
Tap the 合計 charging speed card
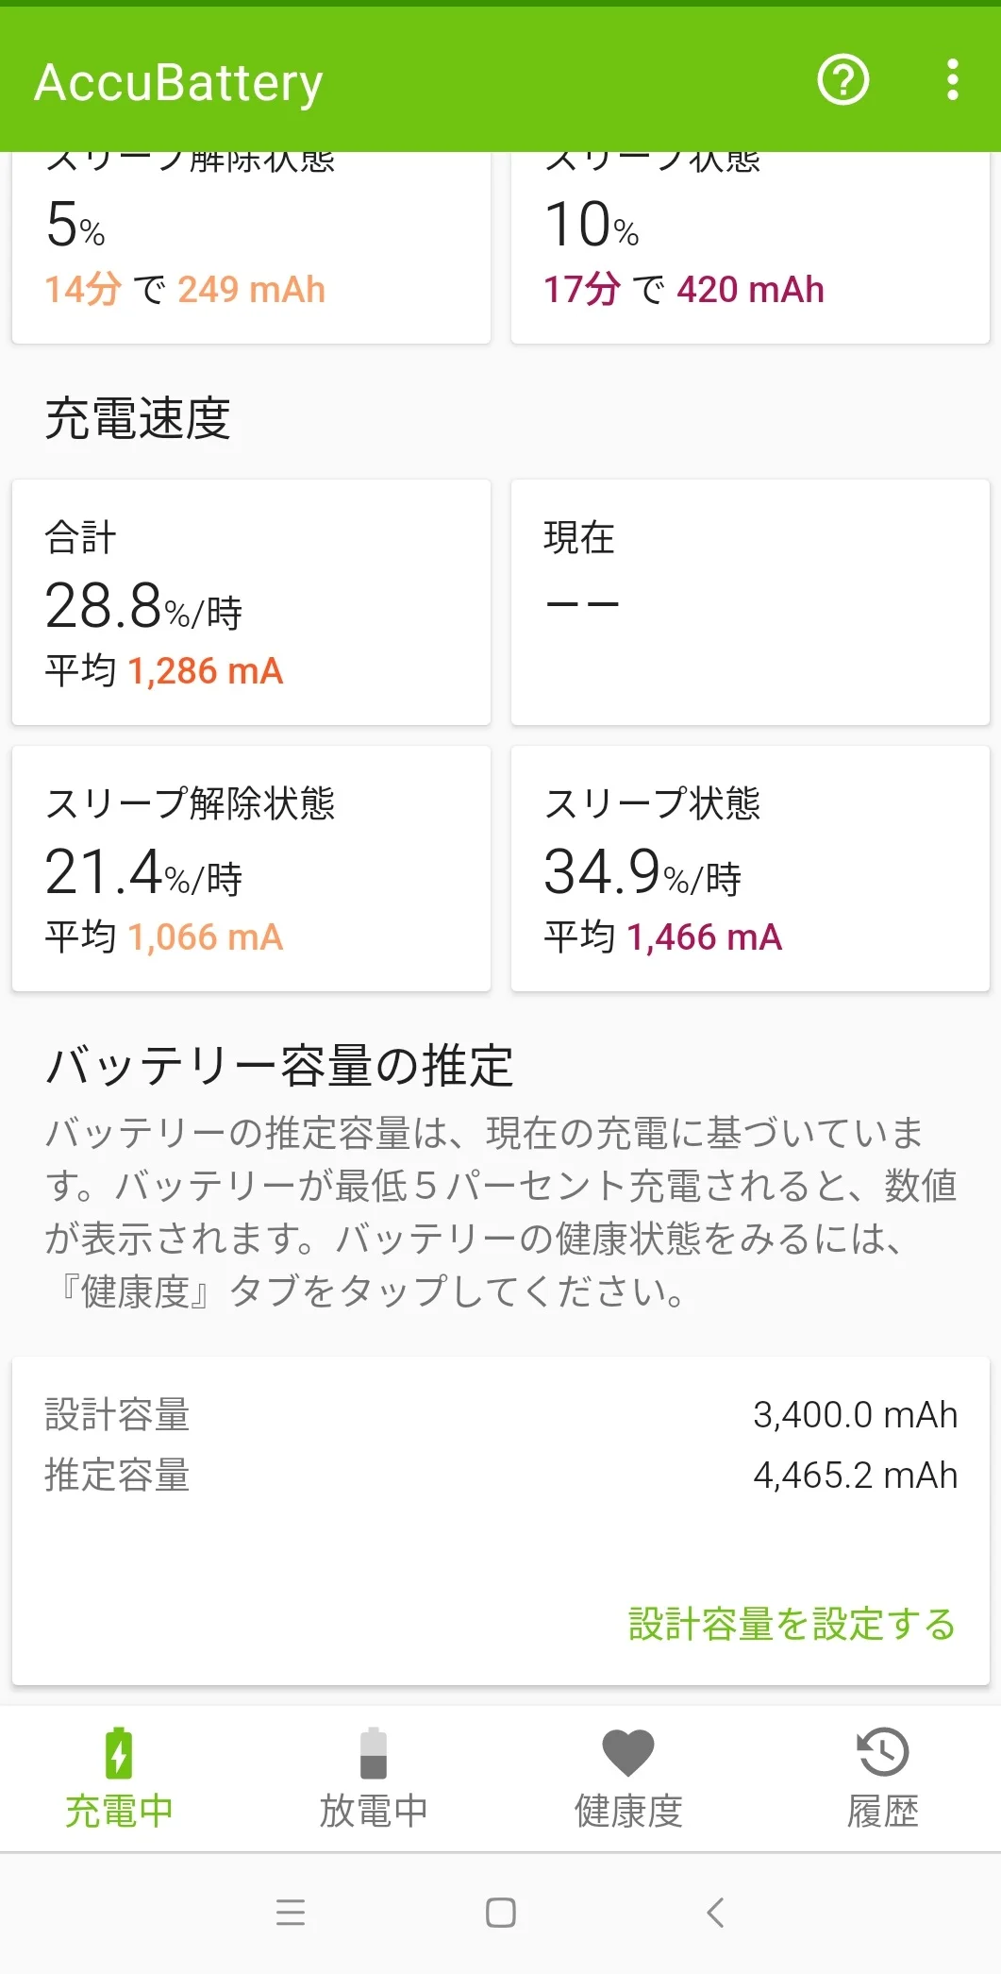[x=251, y=602]
